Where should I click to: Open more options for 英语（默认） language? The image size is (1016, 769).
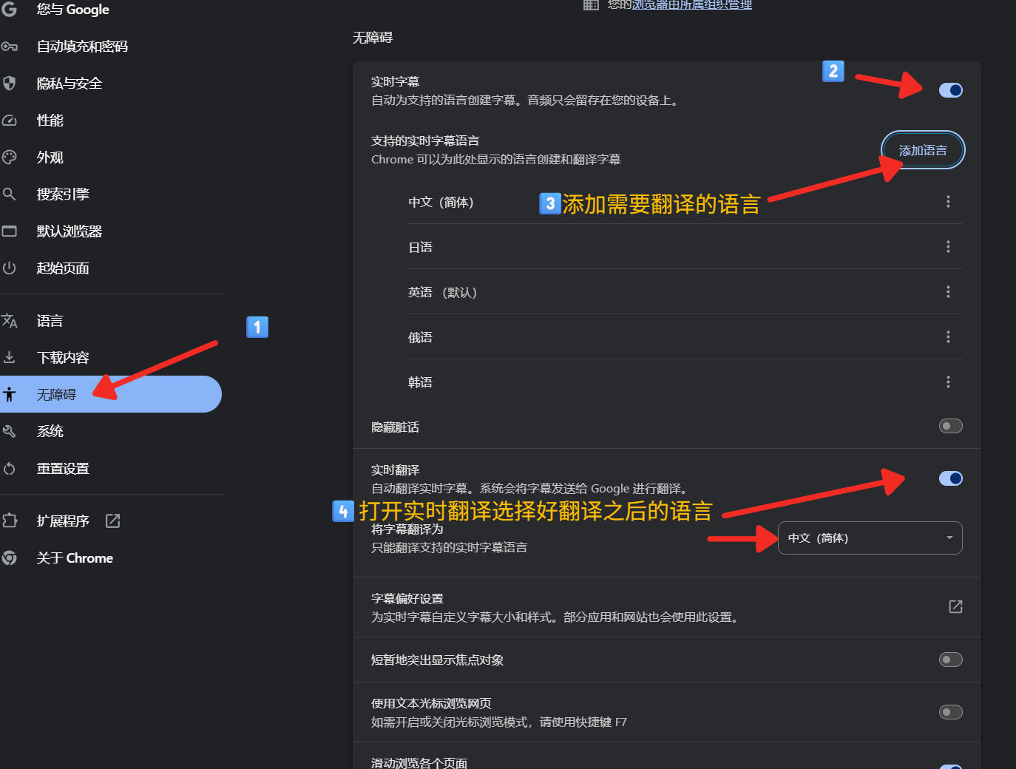(x=948, y=292)
